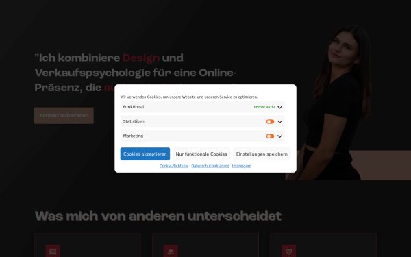Viewport: 411px width, 257px height.
Task: Click the people icon in second card
Action: tap(171, 252)
